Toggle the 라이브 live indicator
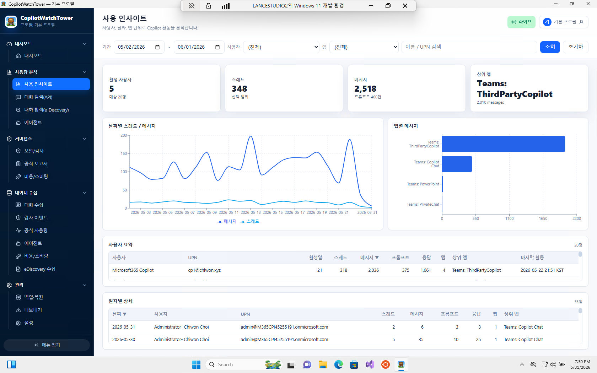The height and width of the screenshot is (373, 597). coord(521,22)
